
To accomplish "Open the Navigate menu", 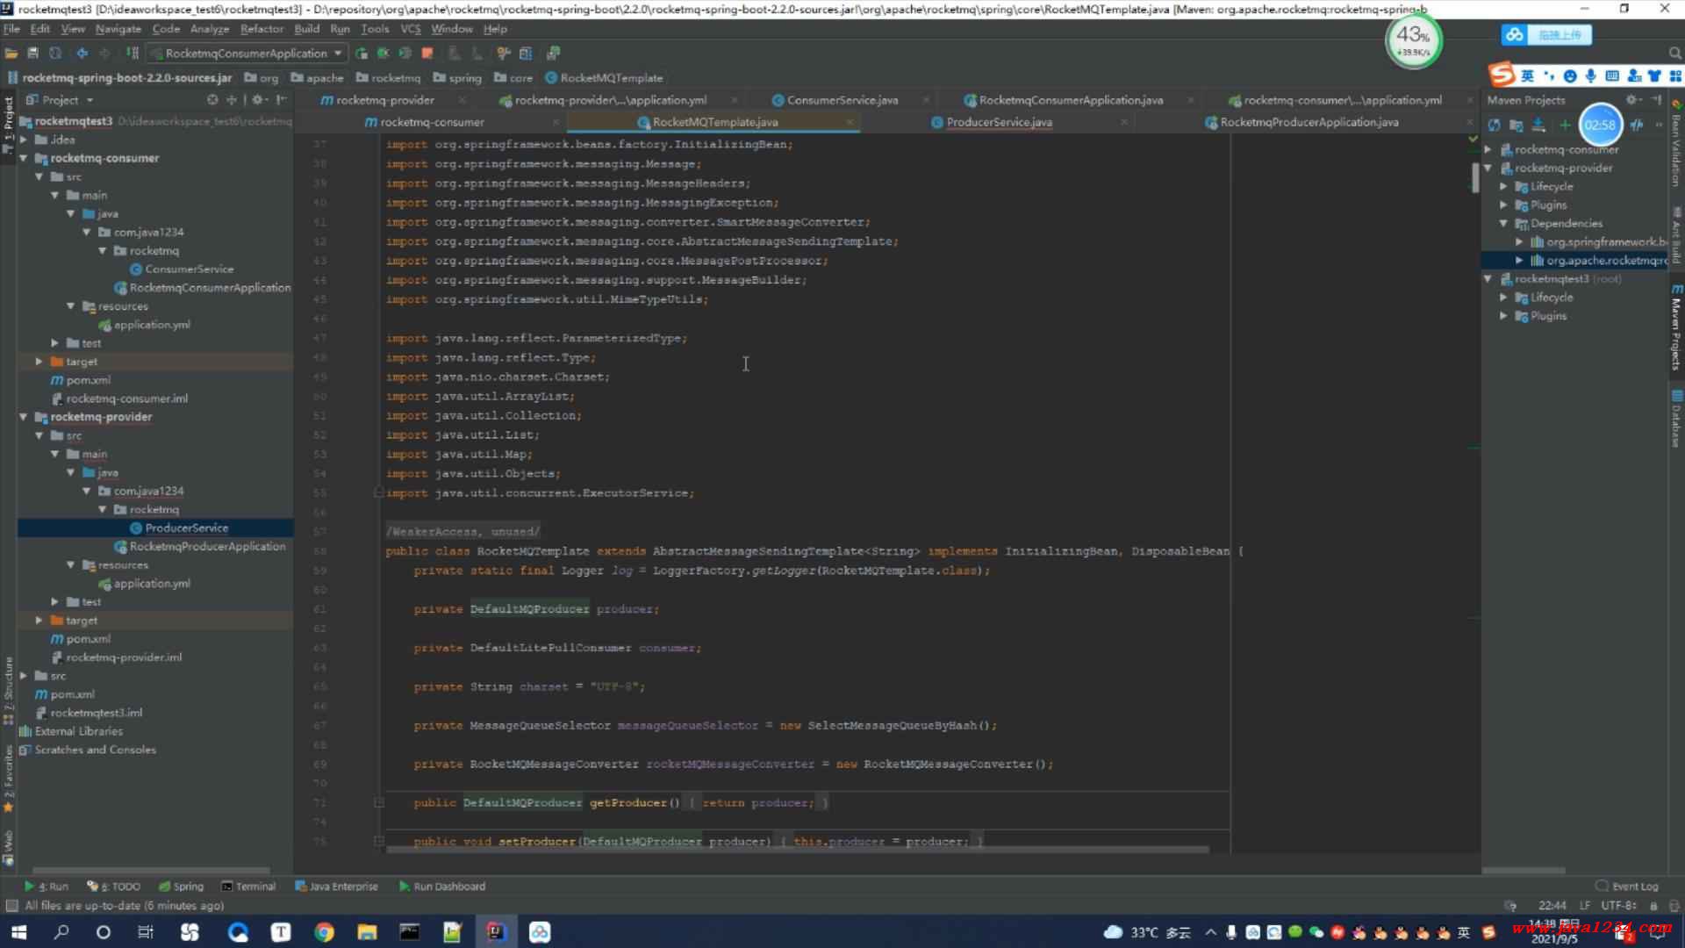I will tap(118, 29).
